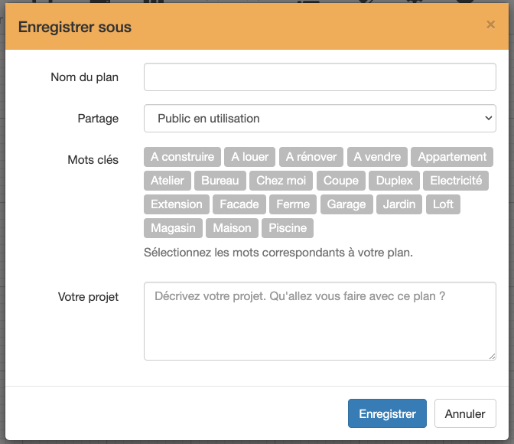Screen dimensions: 514x444
Task: Select the Atelier keyword tag
Action: click(168, 181)
